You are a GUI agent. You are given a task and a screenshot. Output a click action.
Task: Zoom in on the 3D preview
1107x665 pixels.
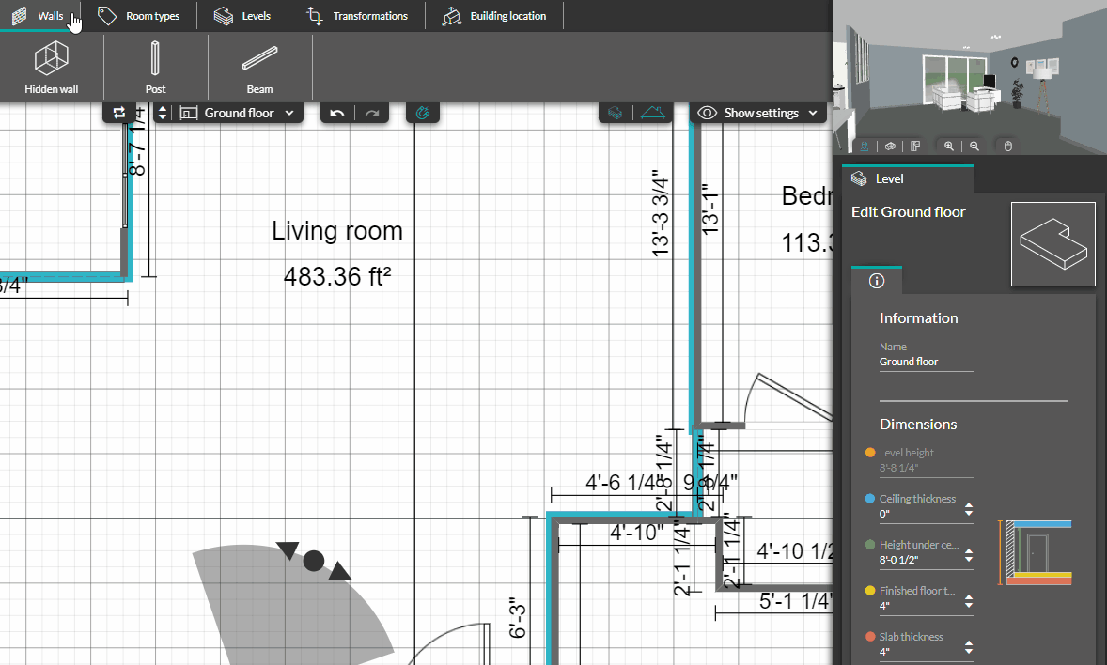pos(948,146)
